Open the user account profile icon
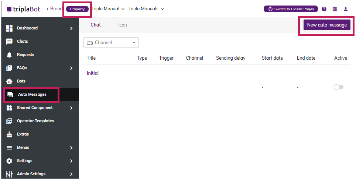 tap(346, 9)
